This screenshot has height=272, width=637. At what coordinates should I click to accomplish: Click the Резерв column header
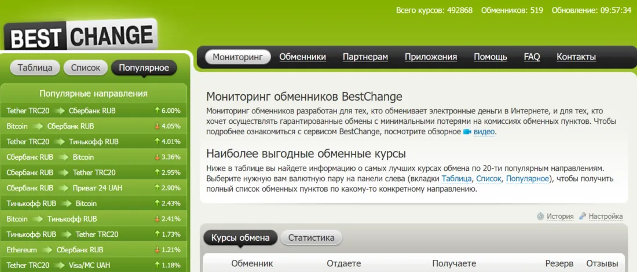[559, 263]
